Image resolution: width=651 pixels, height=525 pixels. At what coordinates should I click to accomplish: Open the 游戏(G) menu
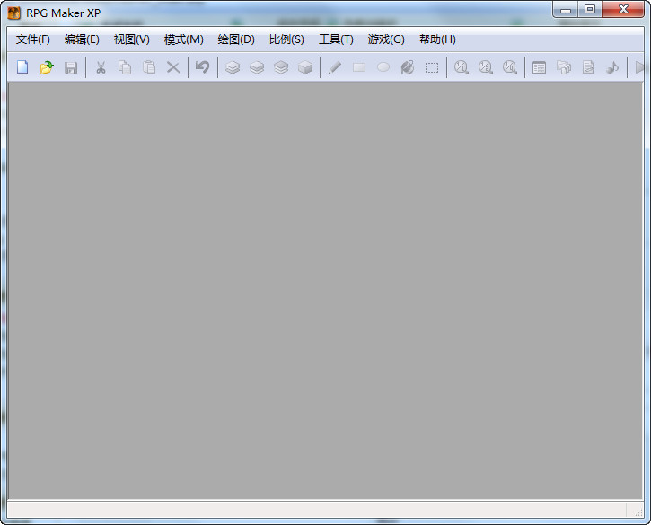[x=386, y=39]
